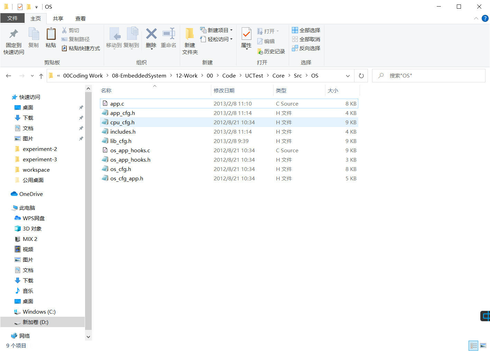The image size is (490, 351).
Task: Select file cpu_cfg.h
Action: pos(229,122)
